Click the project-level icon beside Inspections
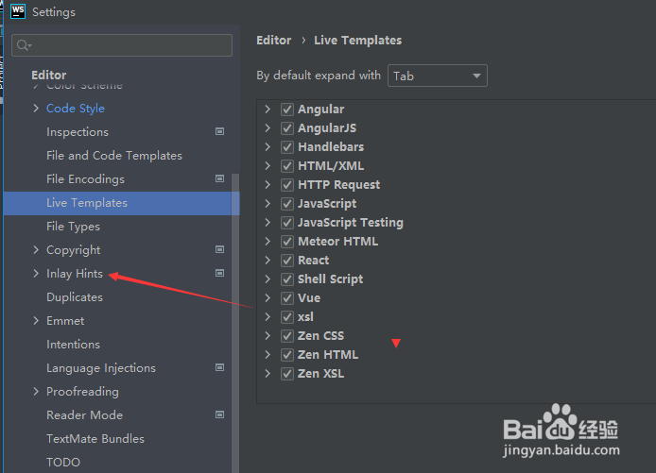The image size is (656, 473). 220,132
